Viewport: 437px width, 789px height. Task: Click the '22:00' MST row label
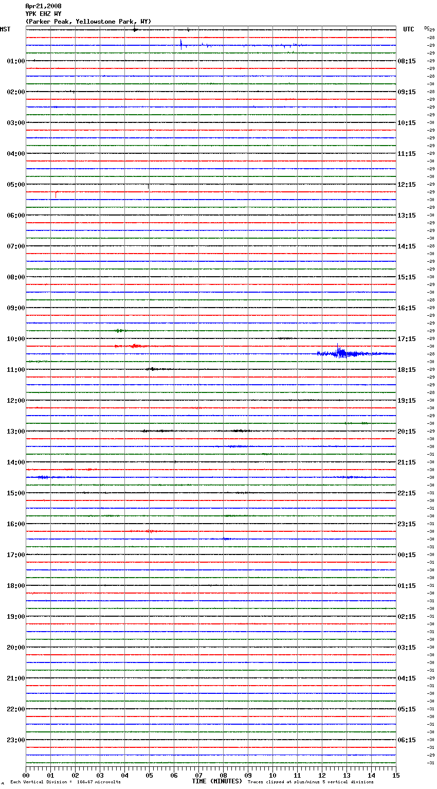click(x=16, y=709)
